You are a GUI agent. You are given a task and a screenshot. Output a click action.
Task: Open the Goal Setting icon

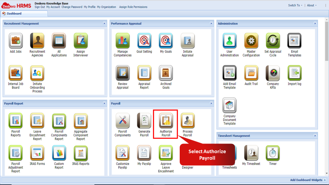(144, 41)
